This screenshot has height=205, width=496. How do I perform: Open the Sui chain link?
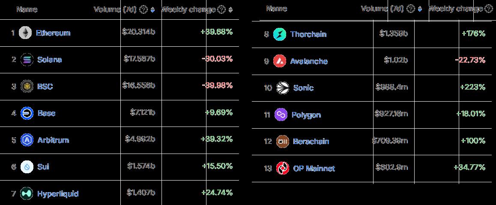(43, 167)
